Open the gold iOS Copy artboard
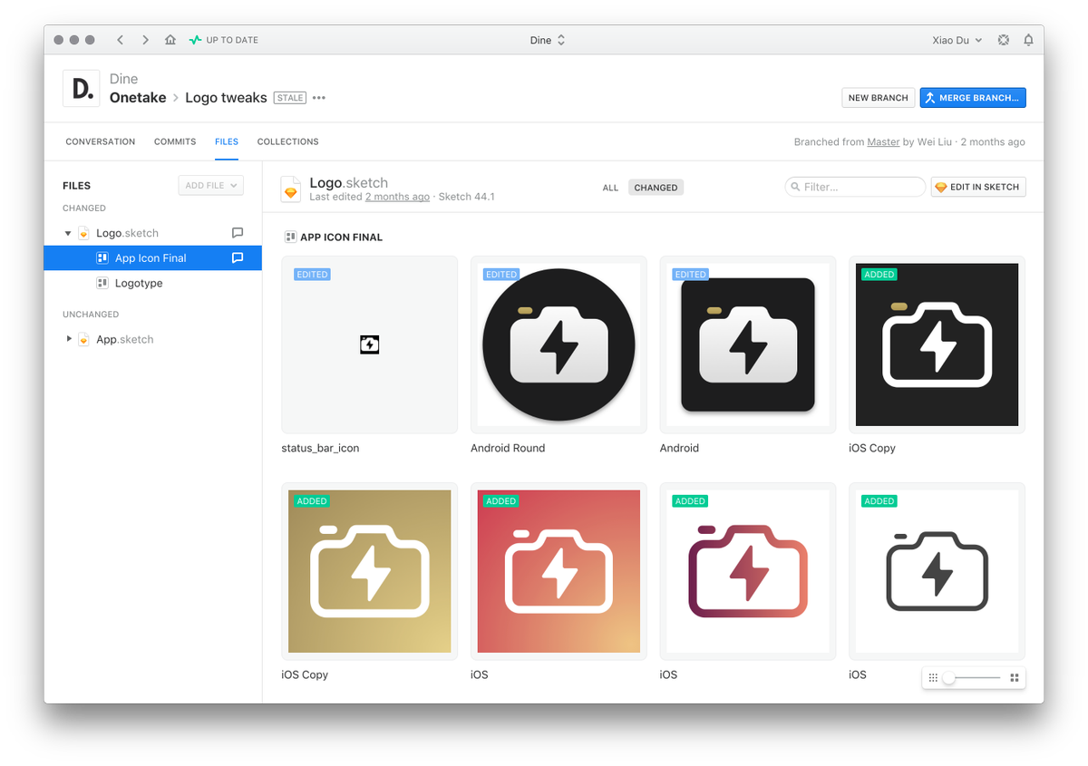The image size is (1088, 766). pos(369,571)
